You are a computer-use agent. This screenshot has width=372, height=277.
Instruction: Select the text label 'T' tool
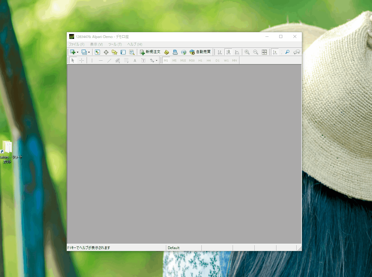click(x=143, y=60)
